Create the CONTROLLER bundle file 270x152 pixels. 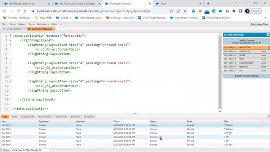(x=263, y=52)
